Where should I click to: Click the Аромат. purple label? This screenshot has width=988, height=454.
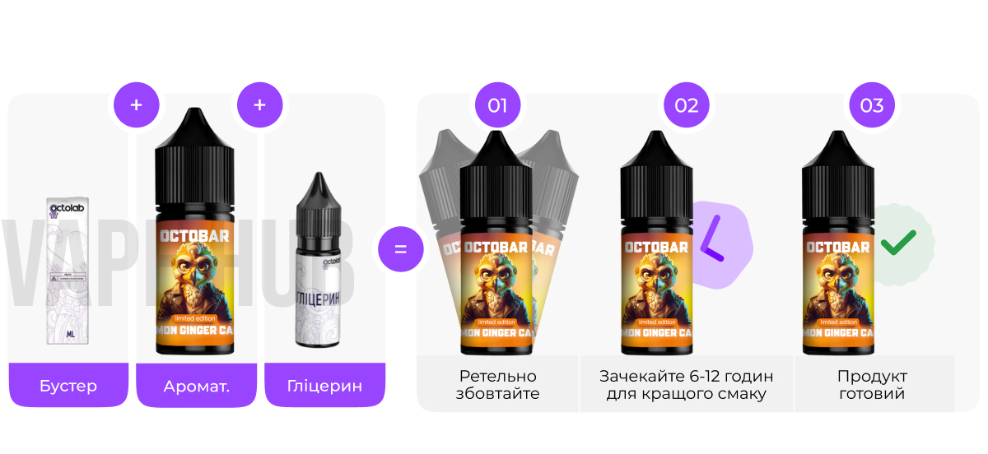click(197, 385)
